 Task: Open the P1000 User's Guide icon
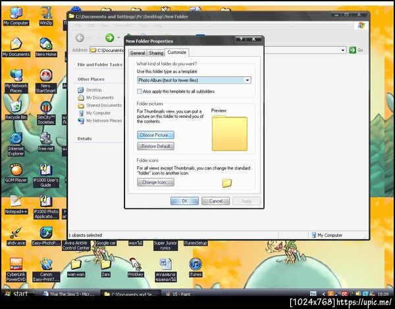coord(45,175)
